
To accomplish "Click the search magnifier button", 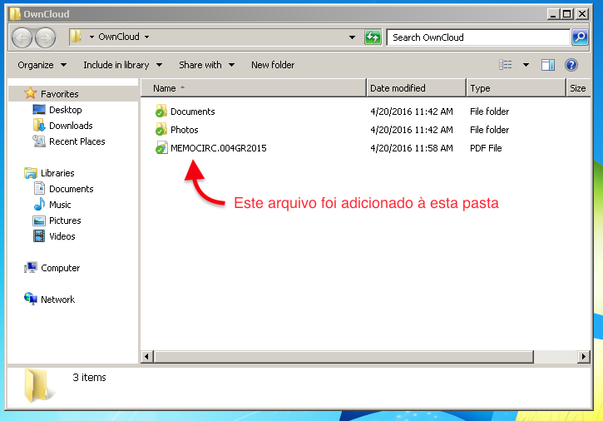I will (x=580, y=37).
